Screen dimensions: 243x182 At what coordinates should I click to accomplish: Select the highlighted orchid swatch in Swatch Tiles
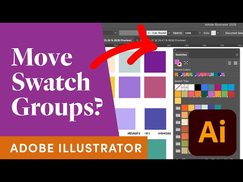point(211,94)
